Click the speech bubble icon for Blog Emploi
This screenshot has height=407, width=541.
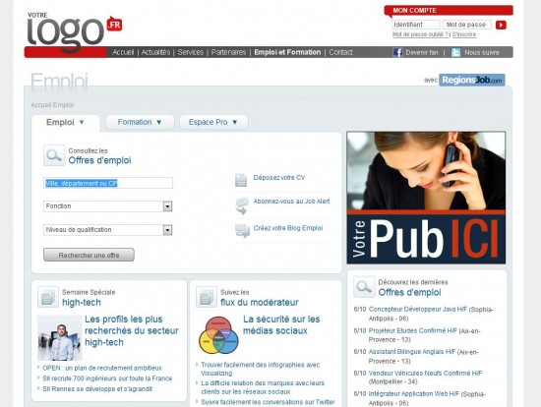pos(242,230)
